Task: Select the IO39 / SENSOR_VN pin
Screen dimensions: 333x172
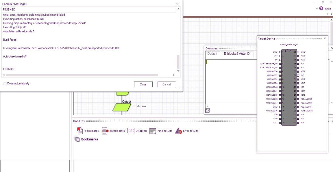Action: 280,67
